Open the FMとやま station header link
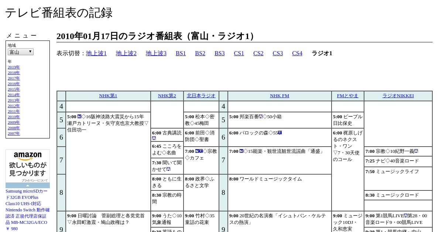The image size is (443, 232). click(348, 96)
